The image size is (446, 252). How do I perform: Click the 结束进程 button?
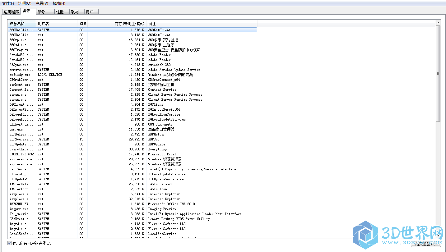pyautogui.click(x=426, y=244)
